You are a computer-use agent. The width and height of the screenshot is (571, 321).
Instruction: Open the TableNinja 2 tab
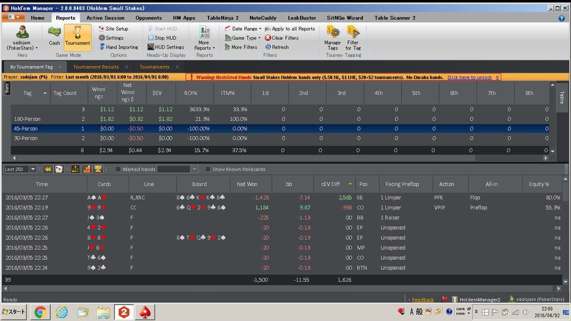[x=222, y=18]
